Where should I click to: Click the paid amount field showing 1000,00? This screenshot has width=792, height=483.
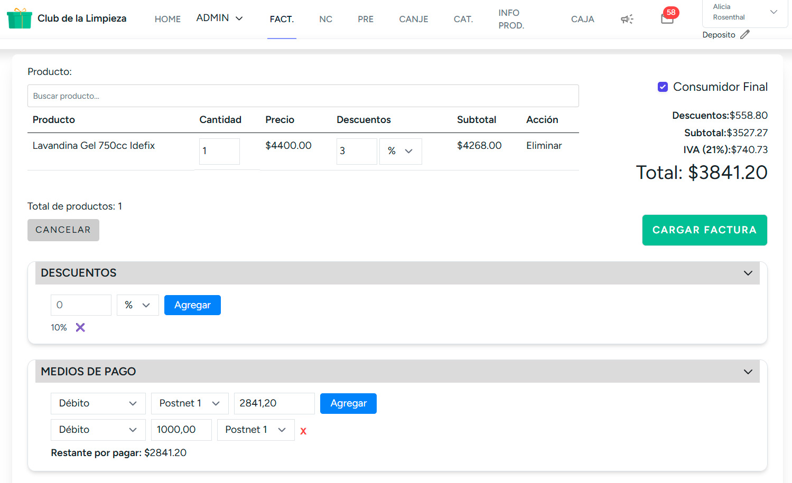point(181,430)
